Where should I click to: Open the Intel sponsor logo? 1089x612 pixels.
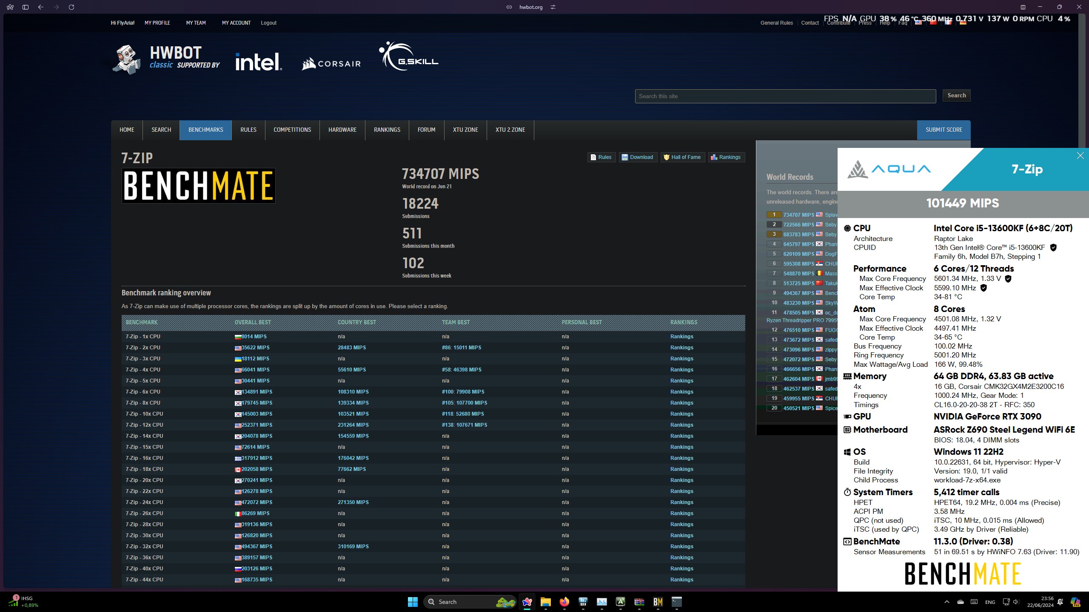click(258, 62)
